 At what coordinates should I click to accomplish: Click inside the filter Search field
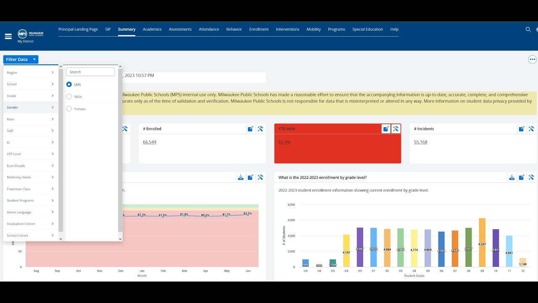pyautogui.click(x=90, y=72)
